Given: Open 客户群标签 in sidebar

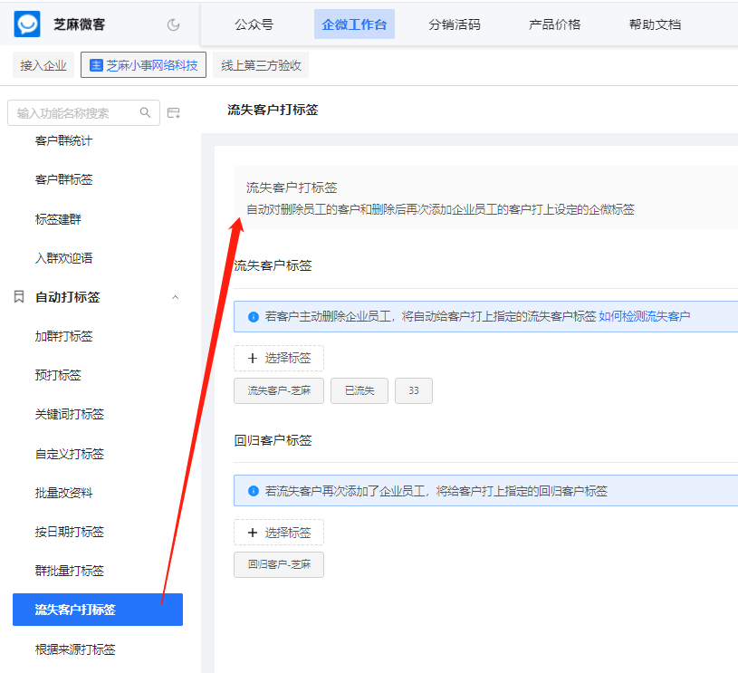Looking at the screenshot, I should [x=63, y=179].
